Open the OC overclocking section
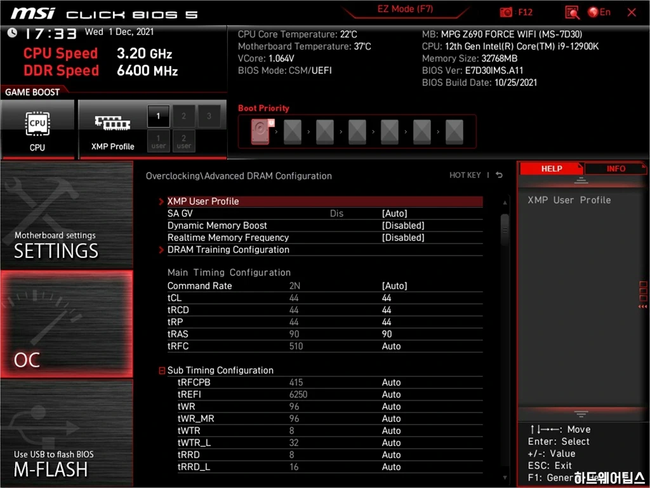 67,324
